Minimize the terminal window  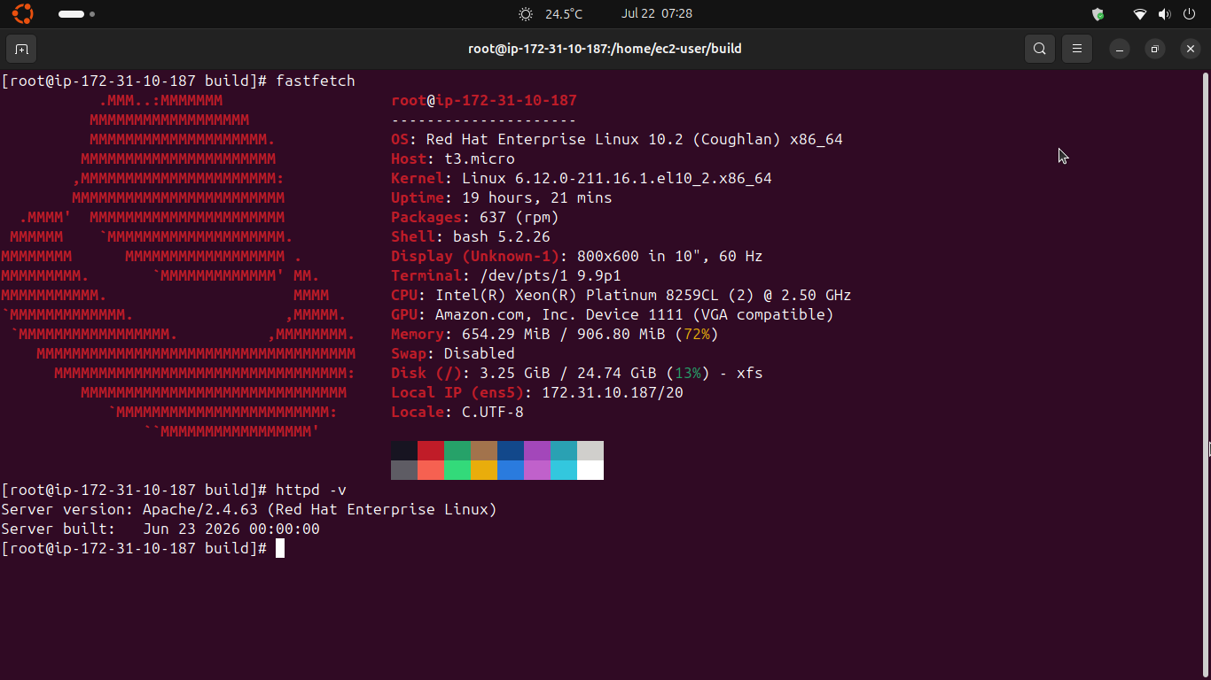coord(1120,49)
